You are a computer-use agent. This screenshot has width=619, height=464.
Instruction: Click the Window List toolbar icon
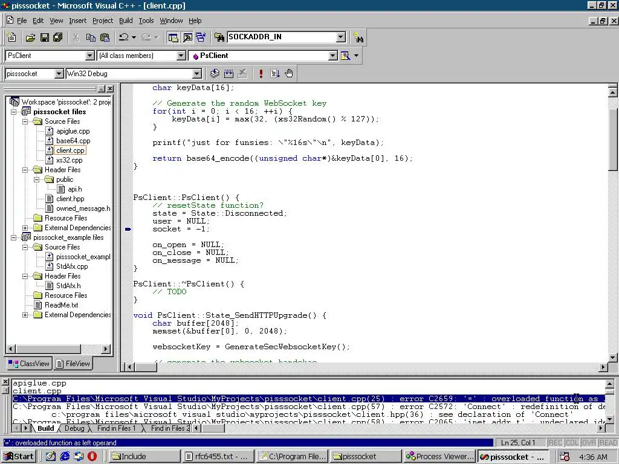[201, 37]
